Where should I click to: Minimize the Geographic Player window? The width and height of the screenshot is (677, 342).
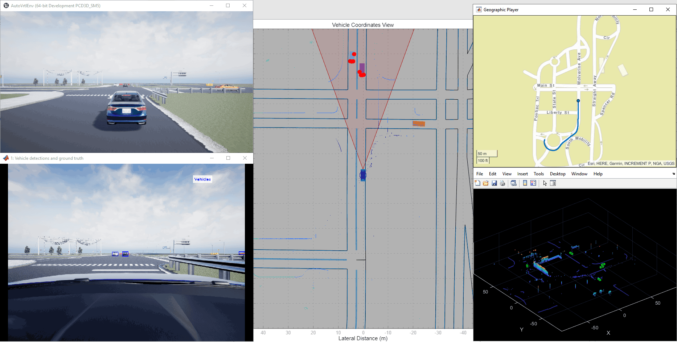(x=635, y=10)
